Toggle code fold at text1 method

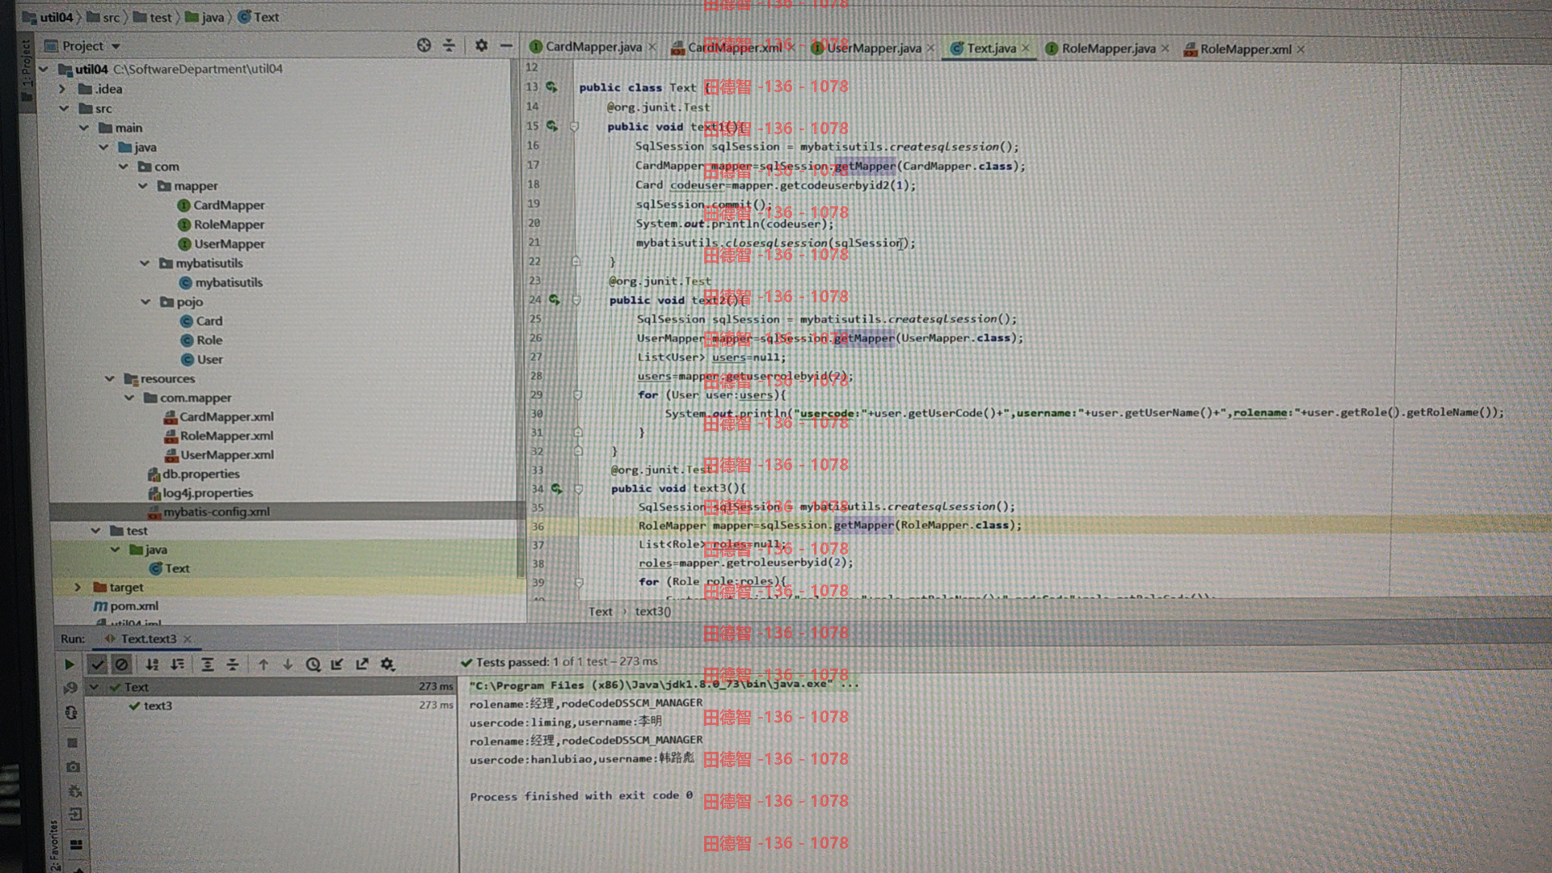(x=575, y=126)
